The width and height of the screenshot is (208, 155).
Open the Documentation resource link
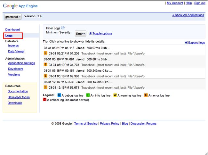pos(18,91)
